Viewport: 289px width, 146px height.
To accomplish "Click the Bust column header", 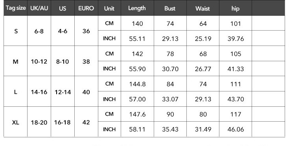I will coord(170,8).
